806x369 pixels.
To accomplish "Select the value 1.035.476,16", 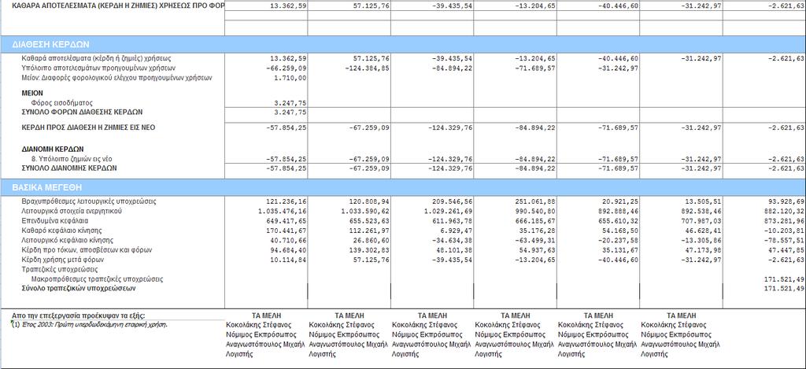I will pyautogui.click(x=283, y=211).
